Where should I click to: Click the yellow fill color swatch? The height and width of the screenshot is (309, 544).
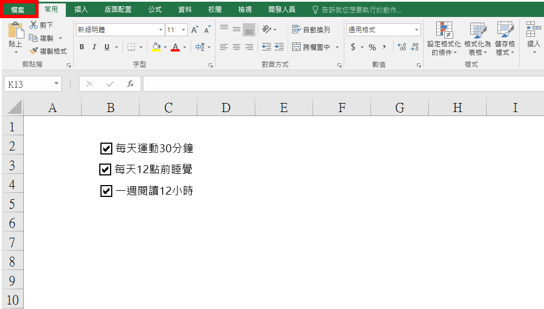156,47
